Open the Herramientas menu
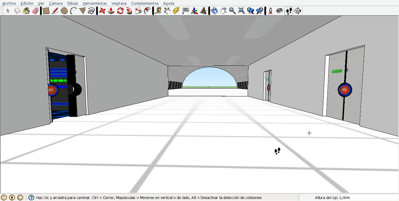Image resolution: width=399 pixels, height=201 pixels. 95,3
